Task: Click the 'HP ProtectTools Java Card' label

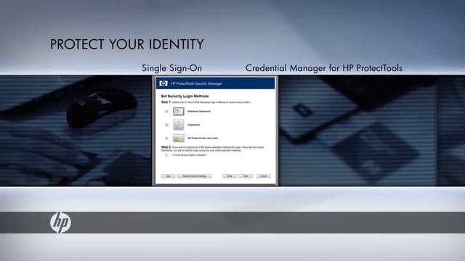Action: [x=203, y=138]
